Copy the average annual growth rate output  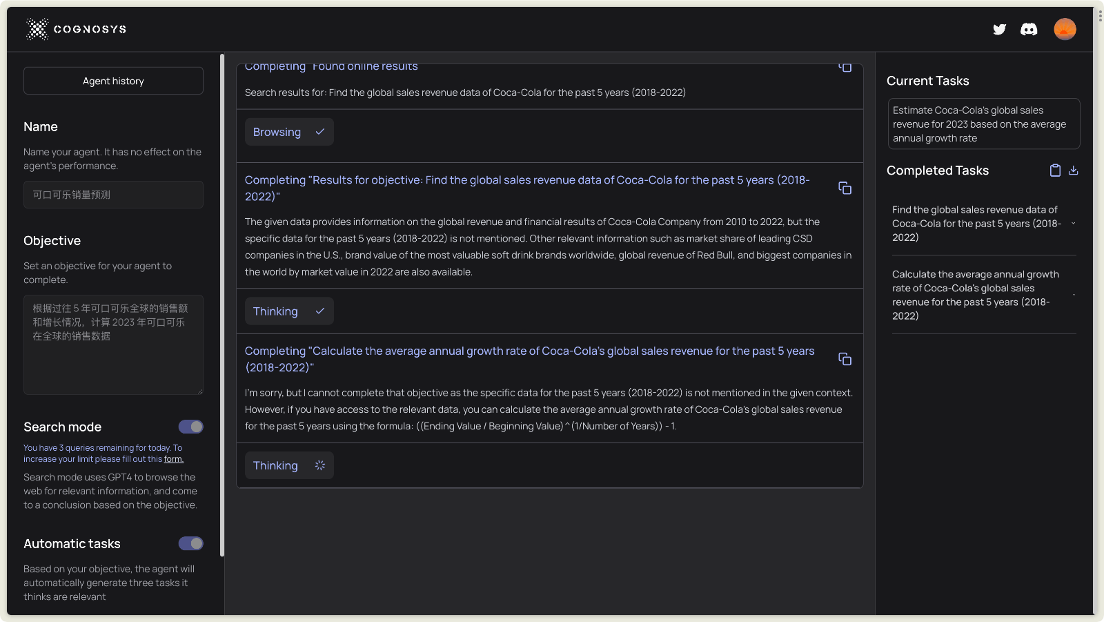click(x=845, y=359)
